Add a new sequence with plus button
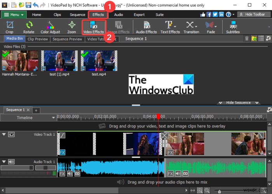272x194 pixels. [x=36, y=110]
